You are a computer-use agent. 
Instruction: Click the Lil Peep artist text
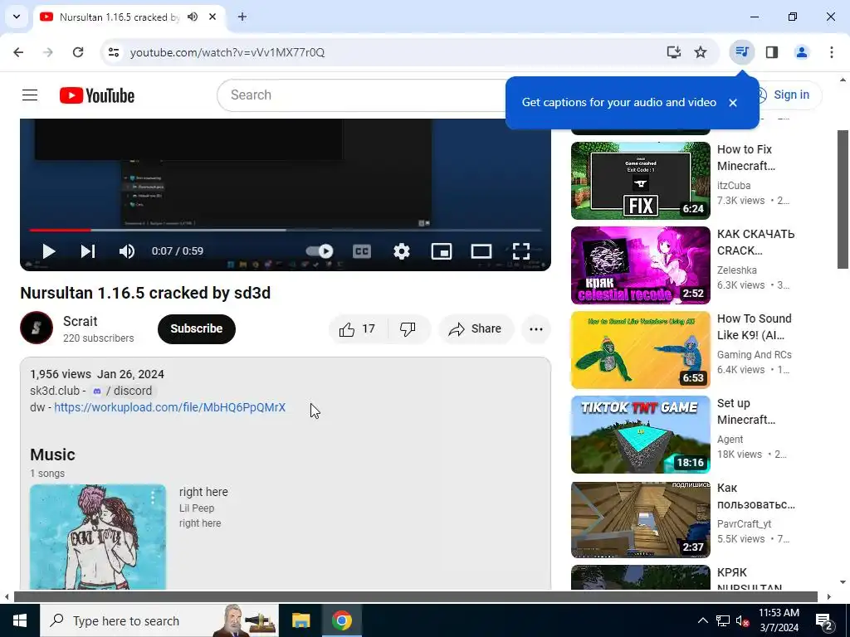197,508
